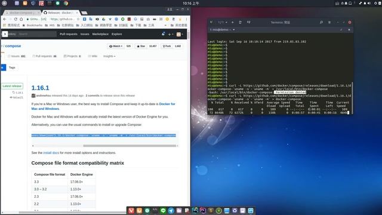
Task: Switch to the Tags tab
Action: [x=12, y=67]
